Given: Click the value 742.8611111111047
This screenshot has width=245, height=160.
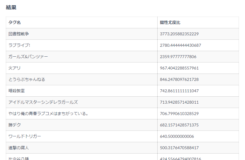Looking at the screenshot, I should [179, 91].
